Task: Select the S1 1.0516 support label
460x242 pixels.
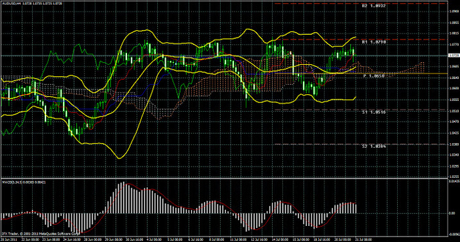Action: coord(374,112)
